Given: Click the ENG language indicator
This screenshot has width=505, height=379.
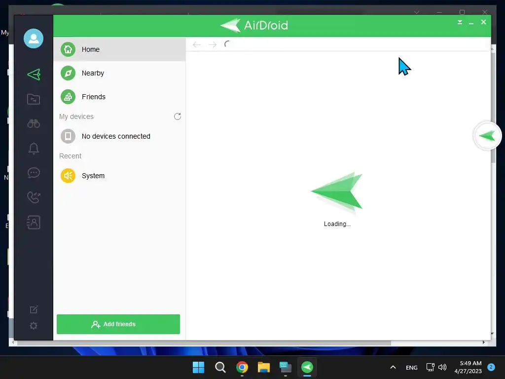Looking at the screenshot, I should pyautogui.click(x=412, y=367).
